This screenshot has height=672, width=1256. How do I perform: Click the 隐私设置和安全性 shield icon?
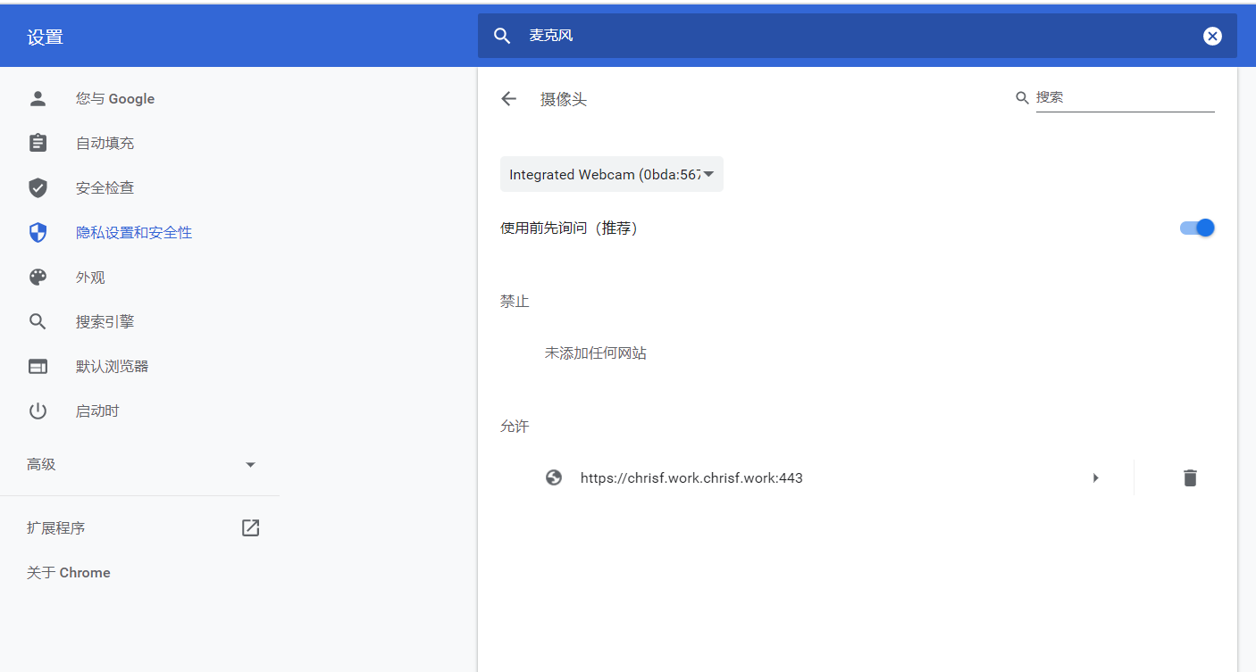[38, 232]
